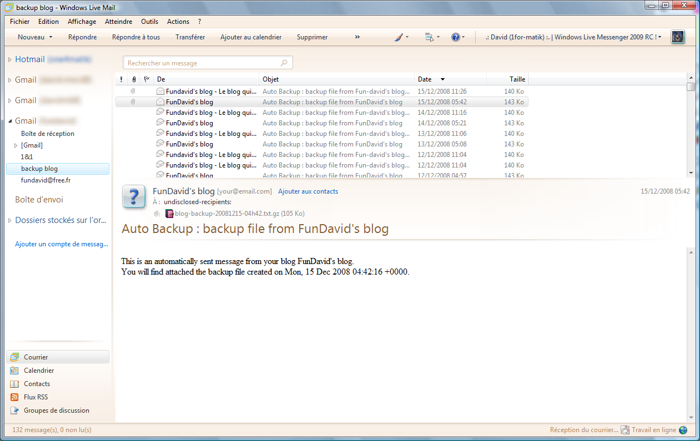Open the Contacts view icon
The width and height of the screenshot is (700, 441).
point(14,384)
